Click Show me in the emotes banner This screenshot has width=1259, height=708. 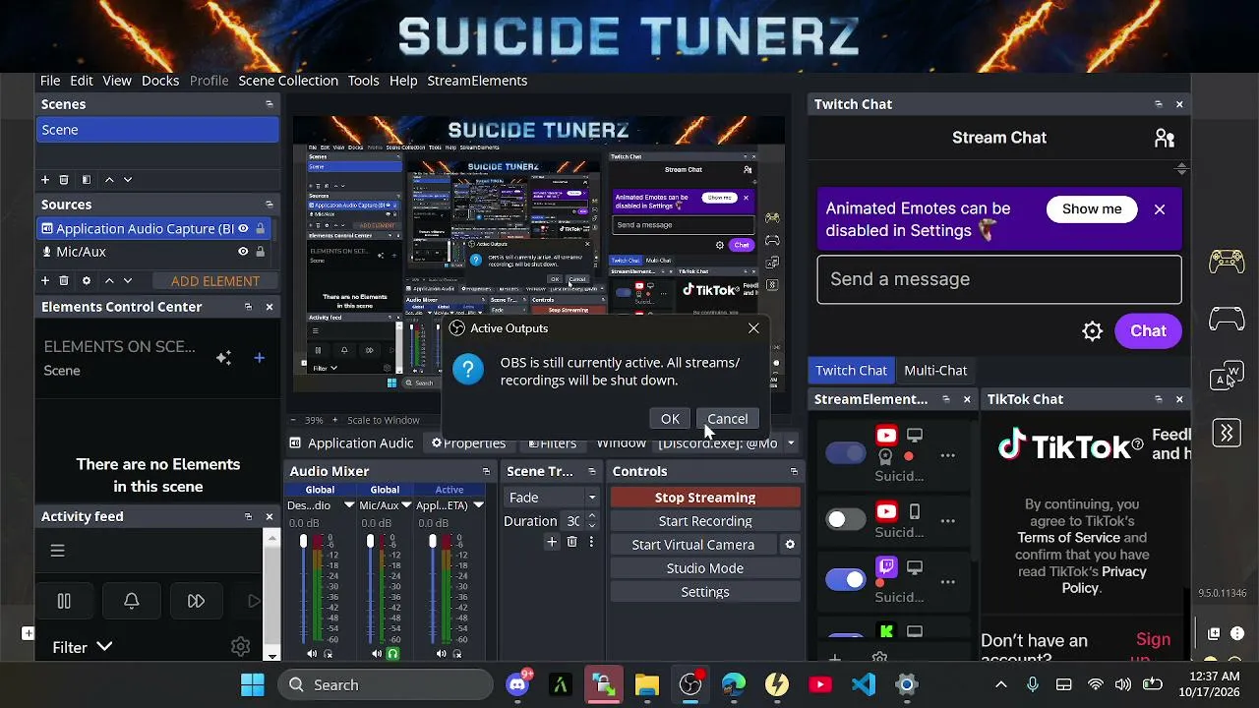tap(1092, 209)
